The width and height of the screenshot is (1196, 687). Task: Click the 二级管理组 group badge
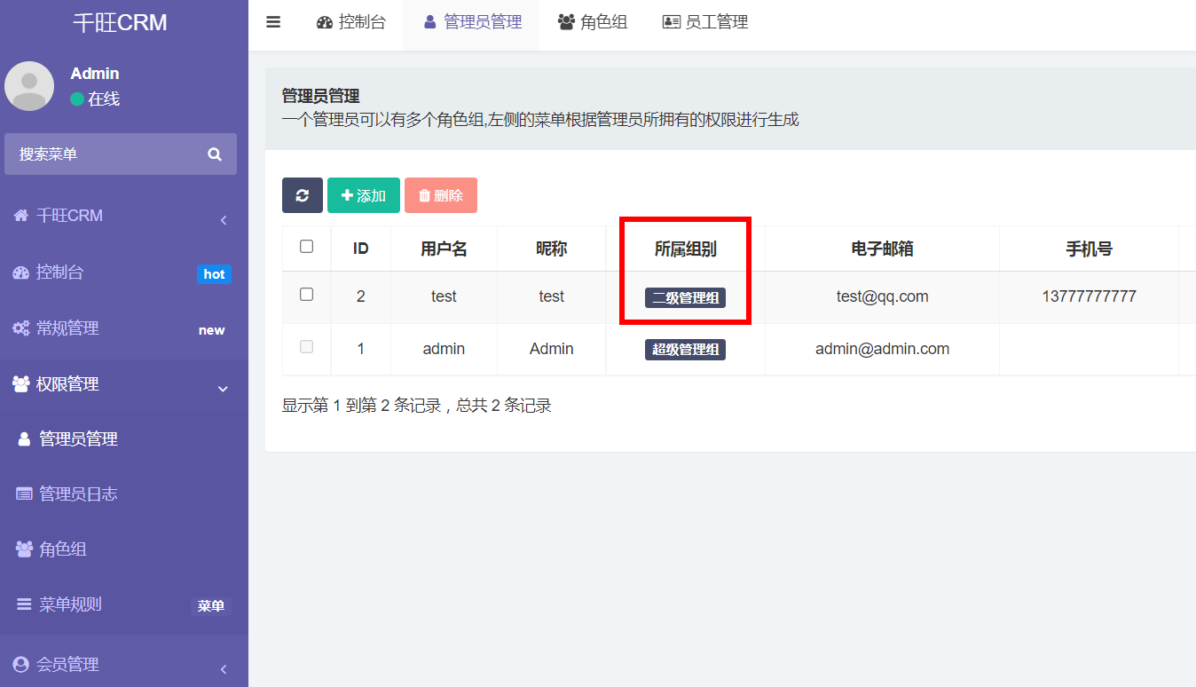pyautogui.click(x=685, y=298)
